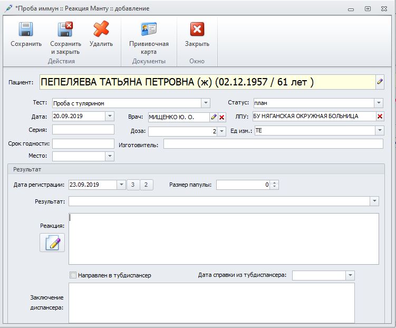Increase Размер папулы with up arrow
Viewport: 396px width, 328px height.
point(274,182)
